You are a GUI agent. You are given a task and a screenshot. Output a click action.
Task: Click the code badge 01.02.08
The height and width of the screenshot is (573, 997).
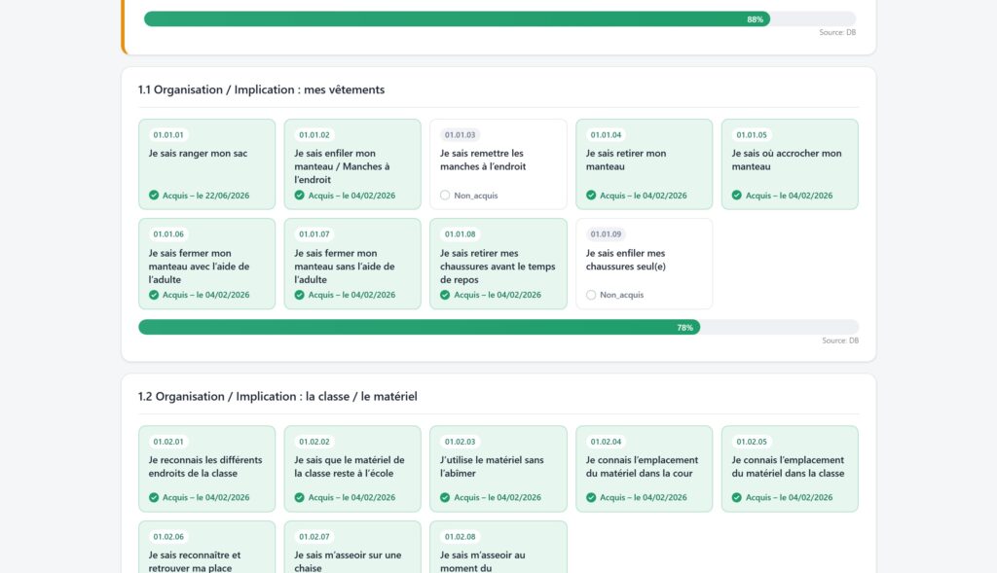(460, 537)
